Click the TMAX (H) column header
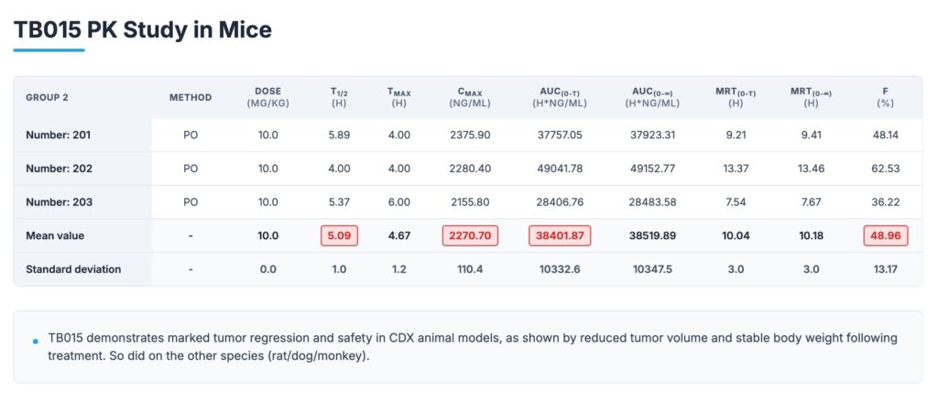The width and height of the screenshot is (938, 403). (398, 97)
